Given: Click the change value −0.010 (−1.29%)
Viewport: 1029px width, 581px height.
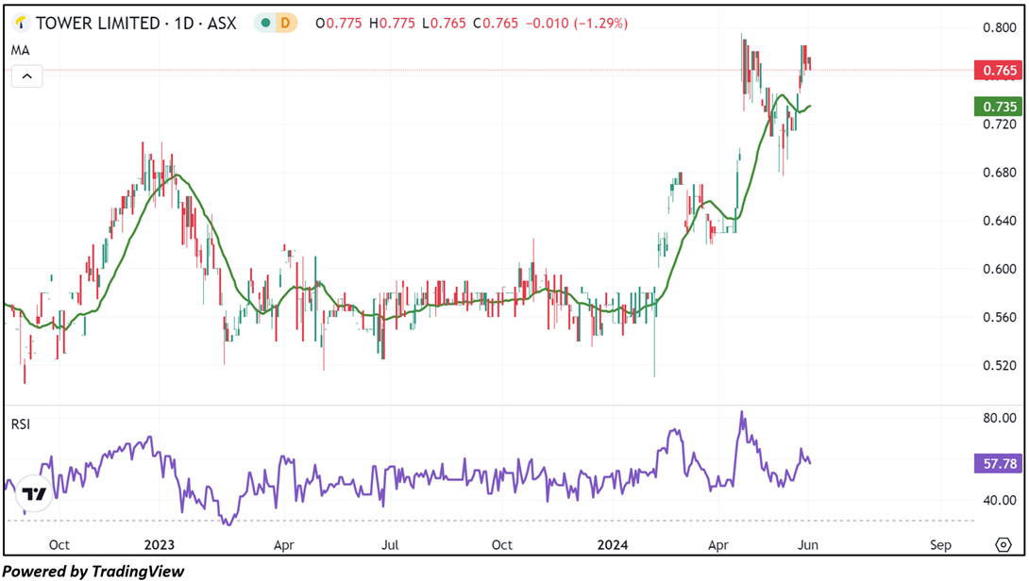Looking at the screenshot, I should pyautogui.click(x=577, y=24).
